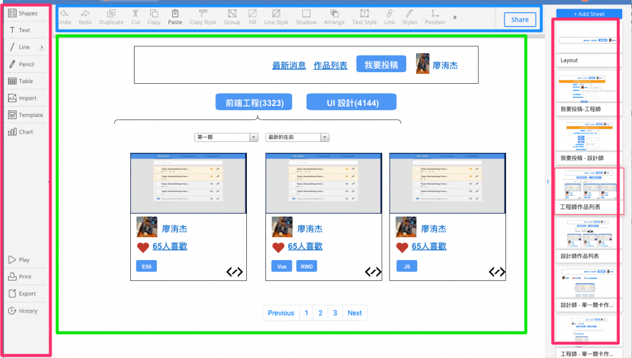Click the Copy Style icon

[x=202, y=17]
